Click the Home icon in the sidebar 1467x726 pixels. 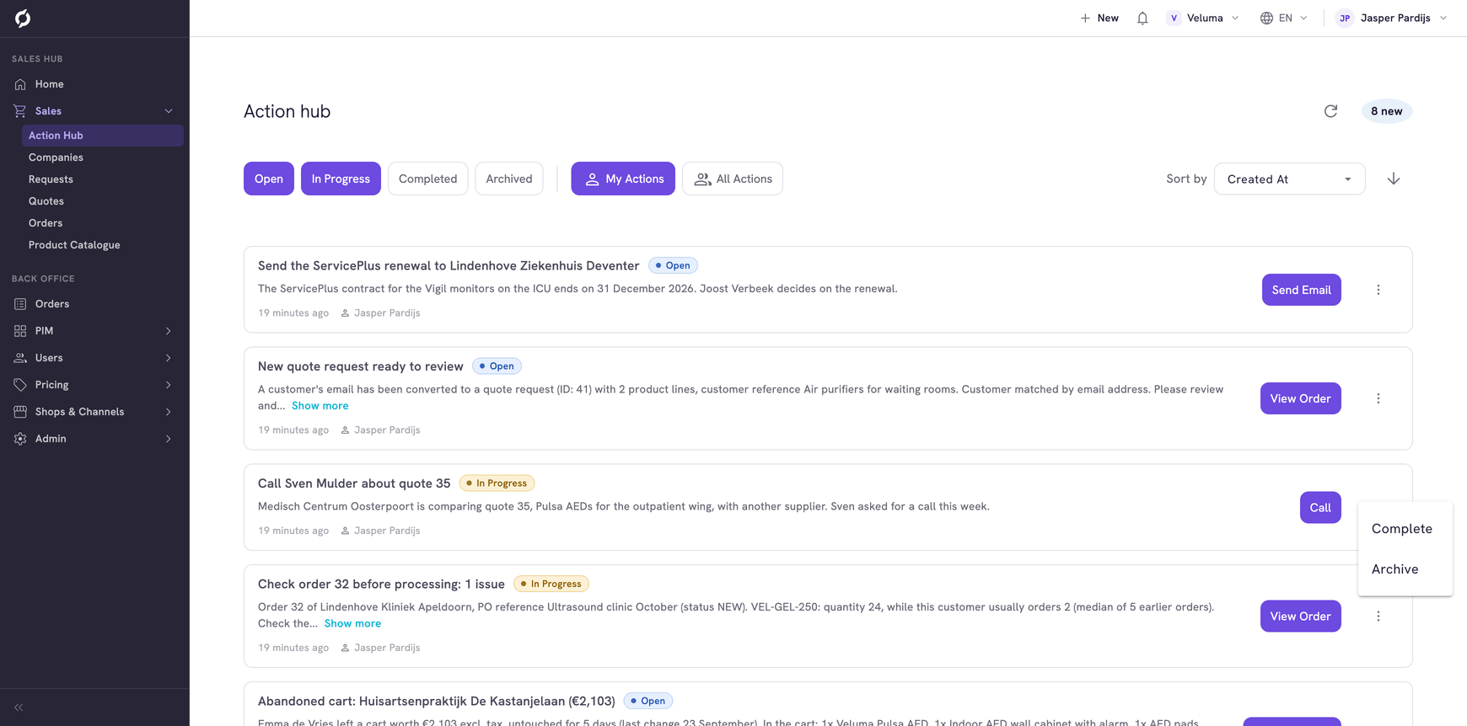20,84
